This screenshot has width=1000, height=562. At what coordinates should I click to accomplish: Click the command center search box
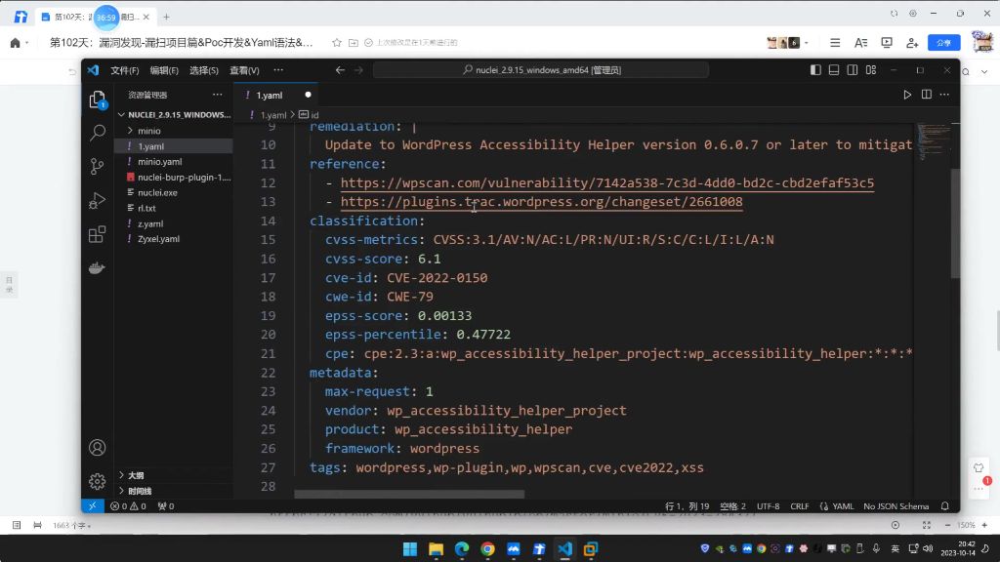pyautogui.click(x=541, y=70)
